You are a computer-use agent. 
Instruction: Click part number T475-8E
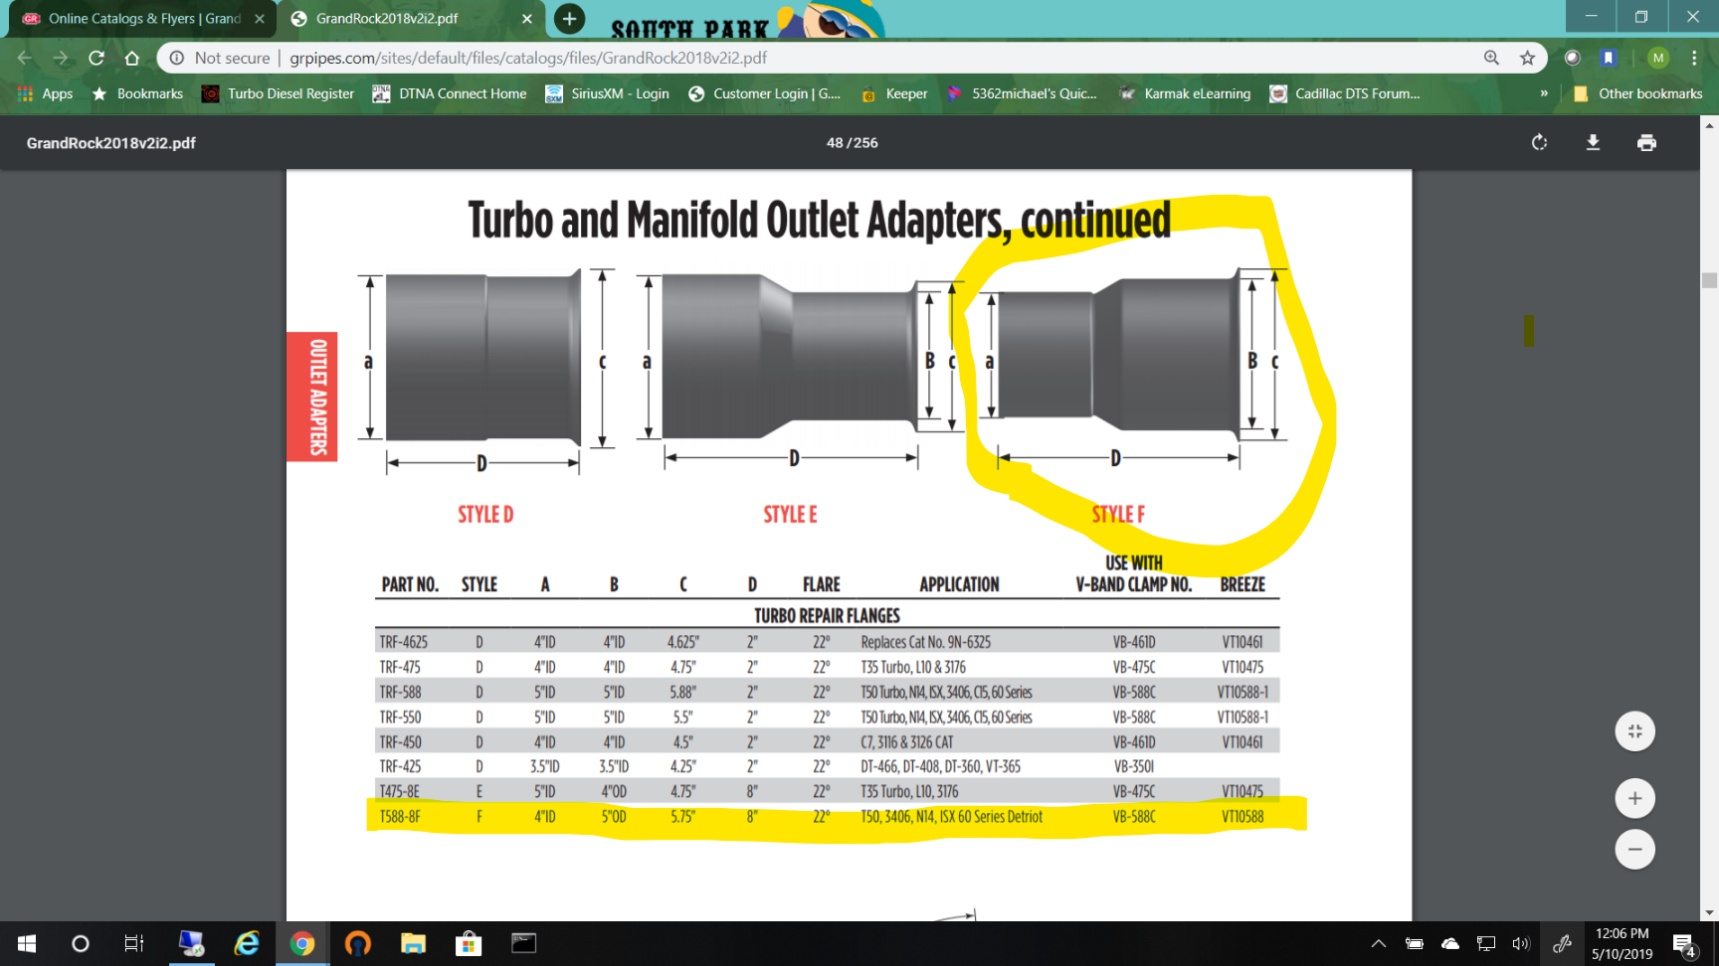[399, 792]
